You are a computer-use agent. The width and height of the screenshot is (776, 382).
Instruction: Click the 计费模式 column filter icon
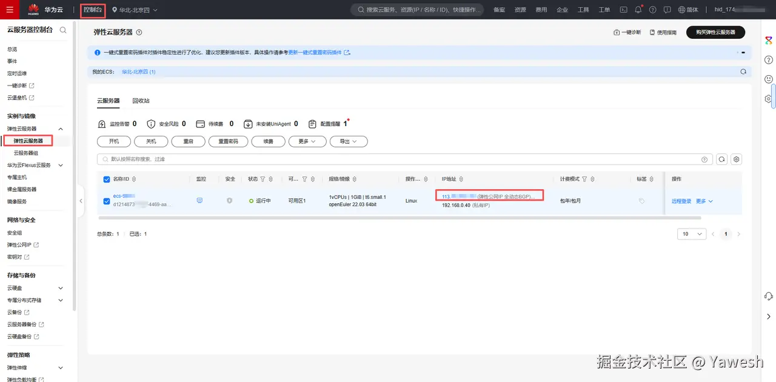pos(586,179)
